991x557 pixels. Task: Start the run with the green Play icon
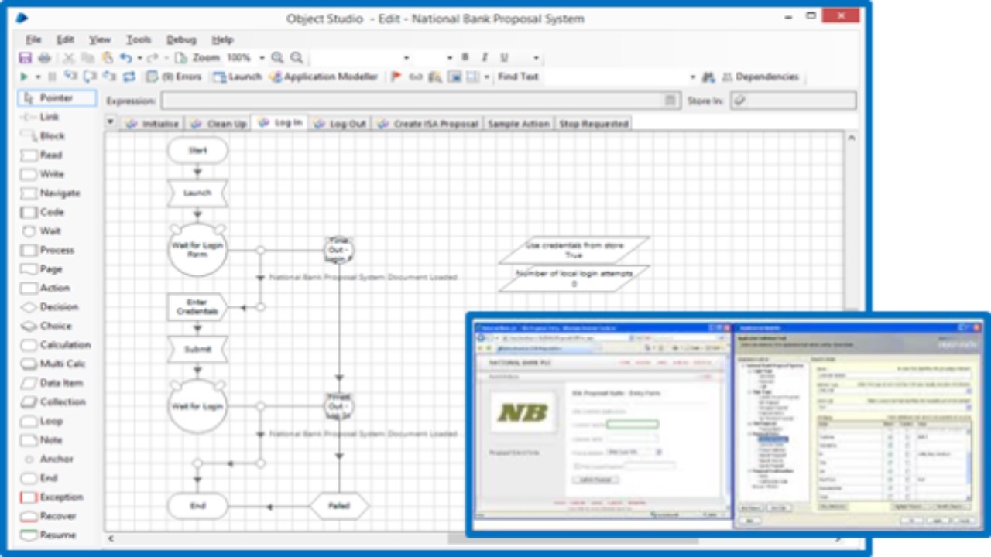pos(24,77)
